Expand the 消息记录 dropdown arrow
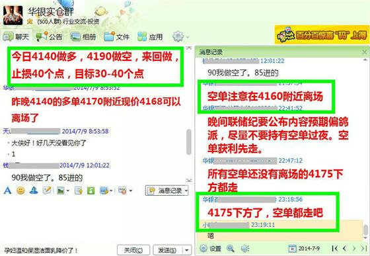The height and width of the screenshot is (256, 370). pyautogui.click(x=186, y=191)
